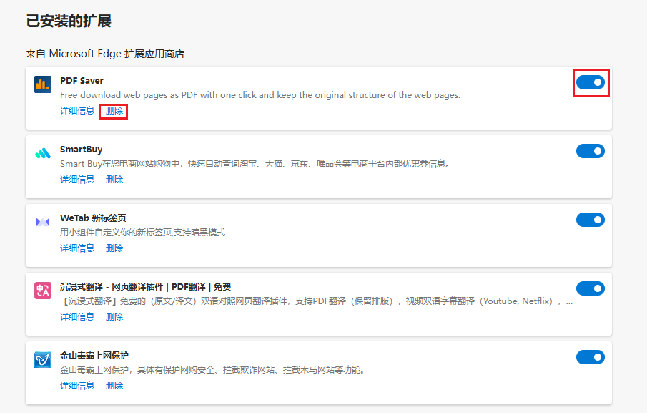
Task: Toggle WeTab 新标签页 off
Action: point(591,220)
